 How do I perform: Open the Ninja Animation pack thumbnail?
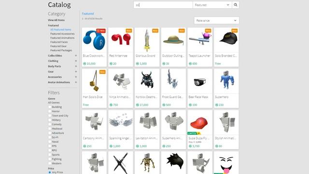point(121,81)
